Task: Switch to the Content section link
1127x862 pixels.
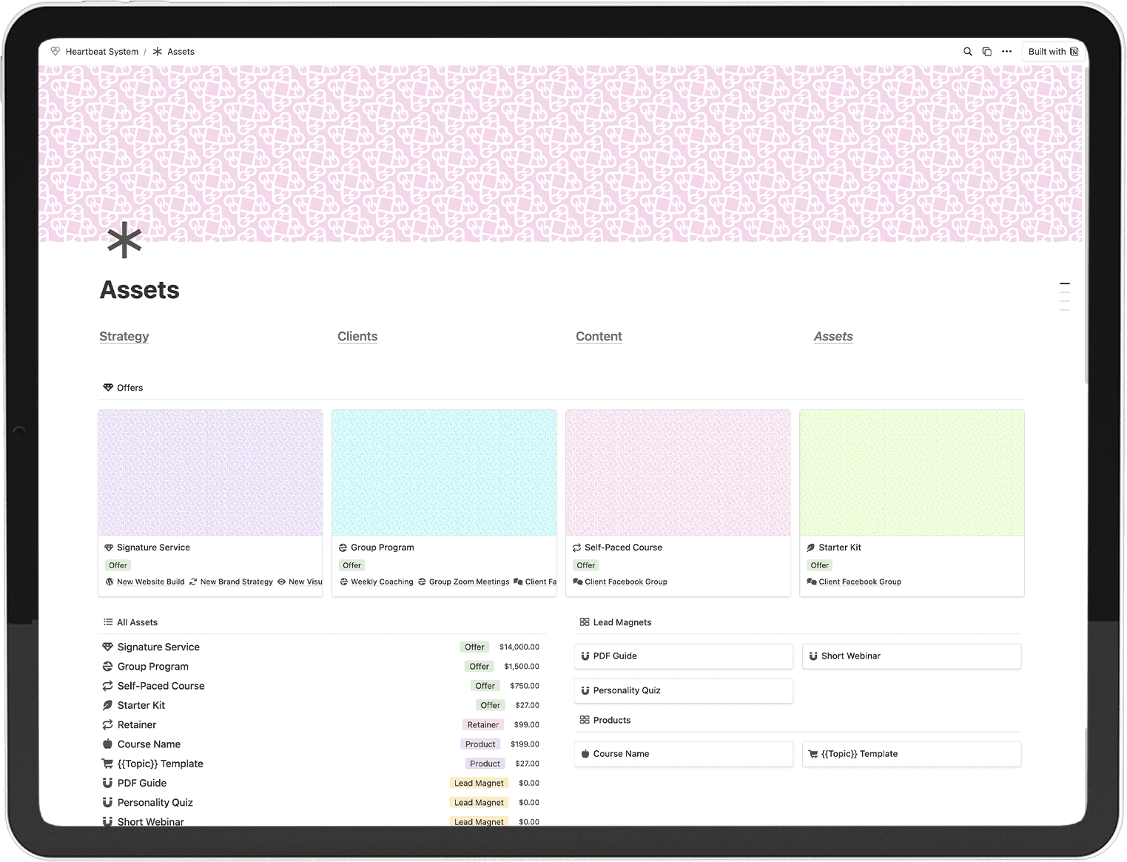Action: click(599, 337)
